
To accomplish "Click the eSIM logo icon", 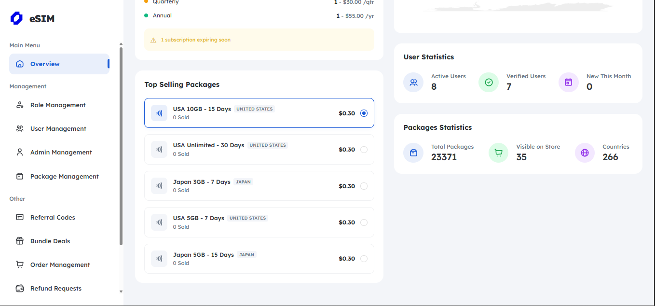I will pos(16,19).
